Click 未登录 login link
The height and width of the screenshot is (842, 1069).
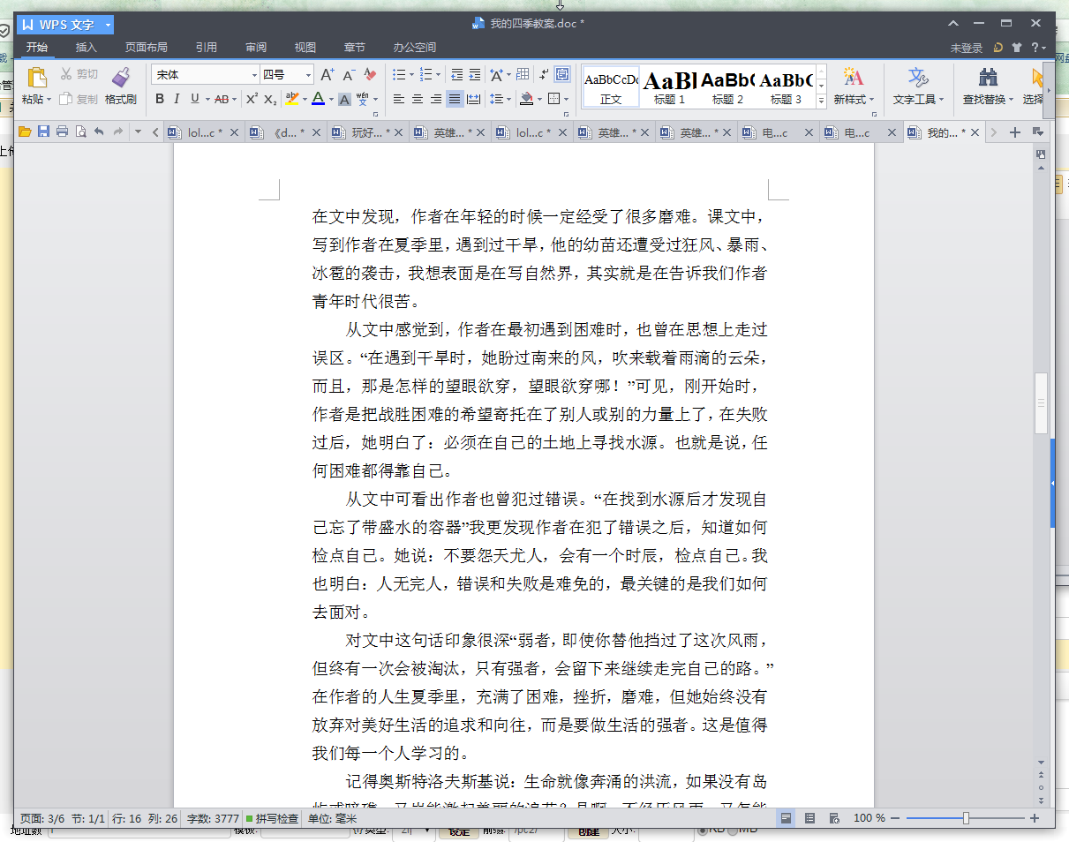pos(967,48)
